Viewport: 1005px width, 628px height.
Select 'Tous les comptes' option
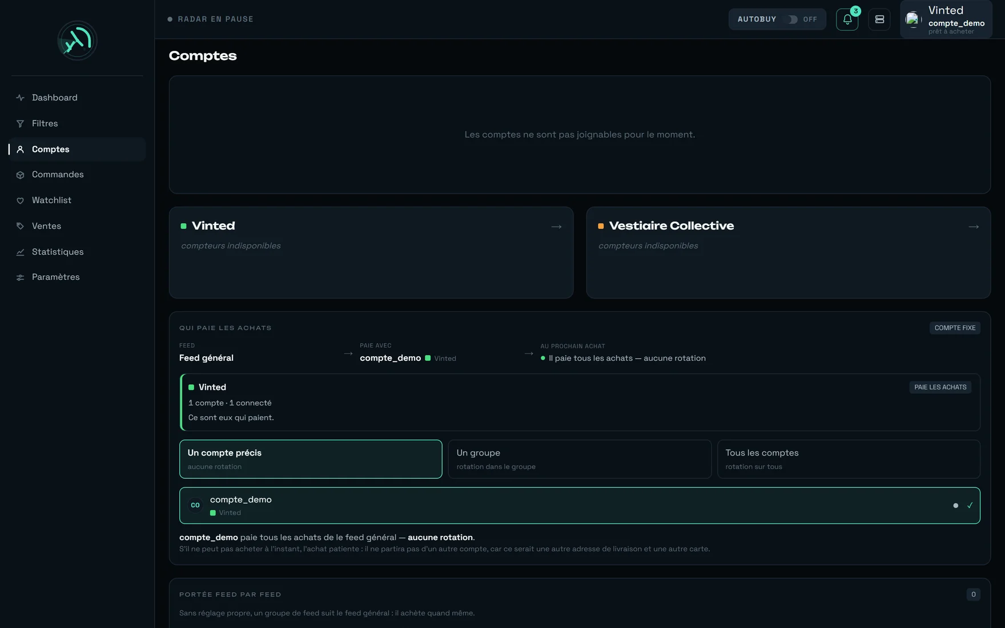pos(849,459)
